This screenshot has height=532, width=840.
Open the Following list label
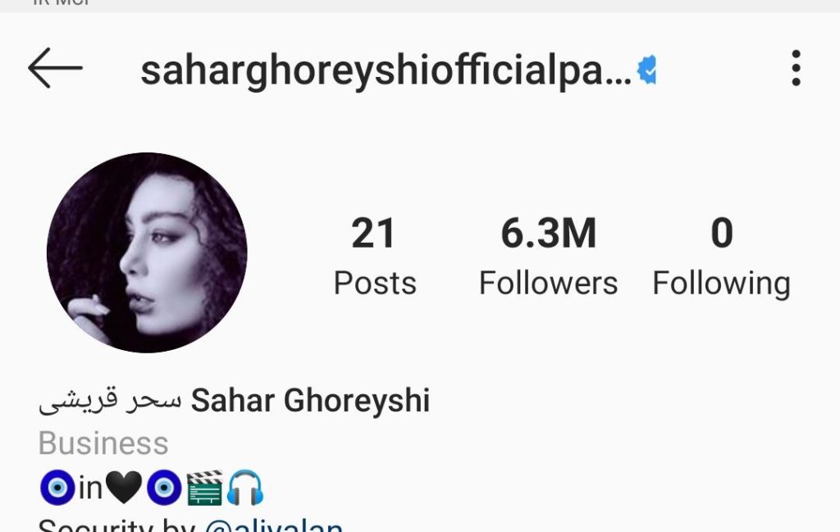pos(722,284)
